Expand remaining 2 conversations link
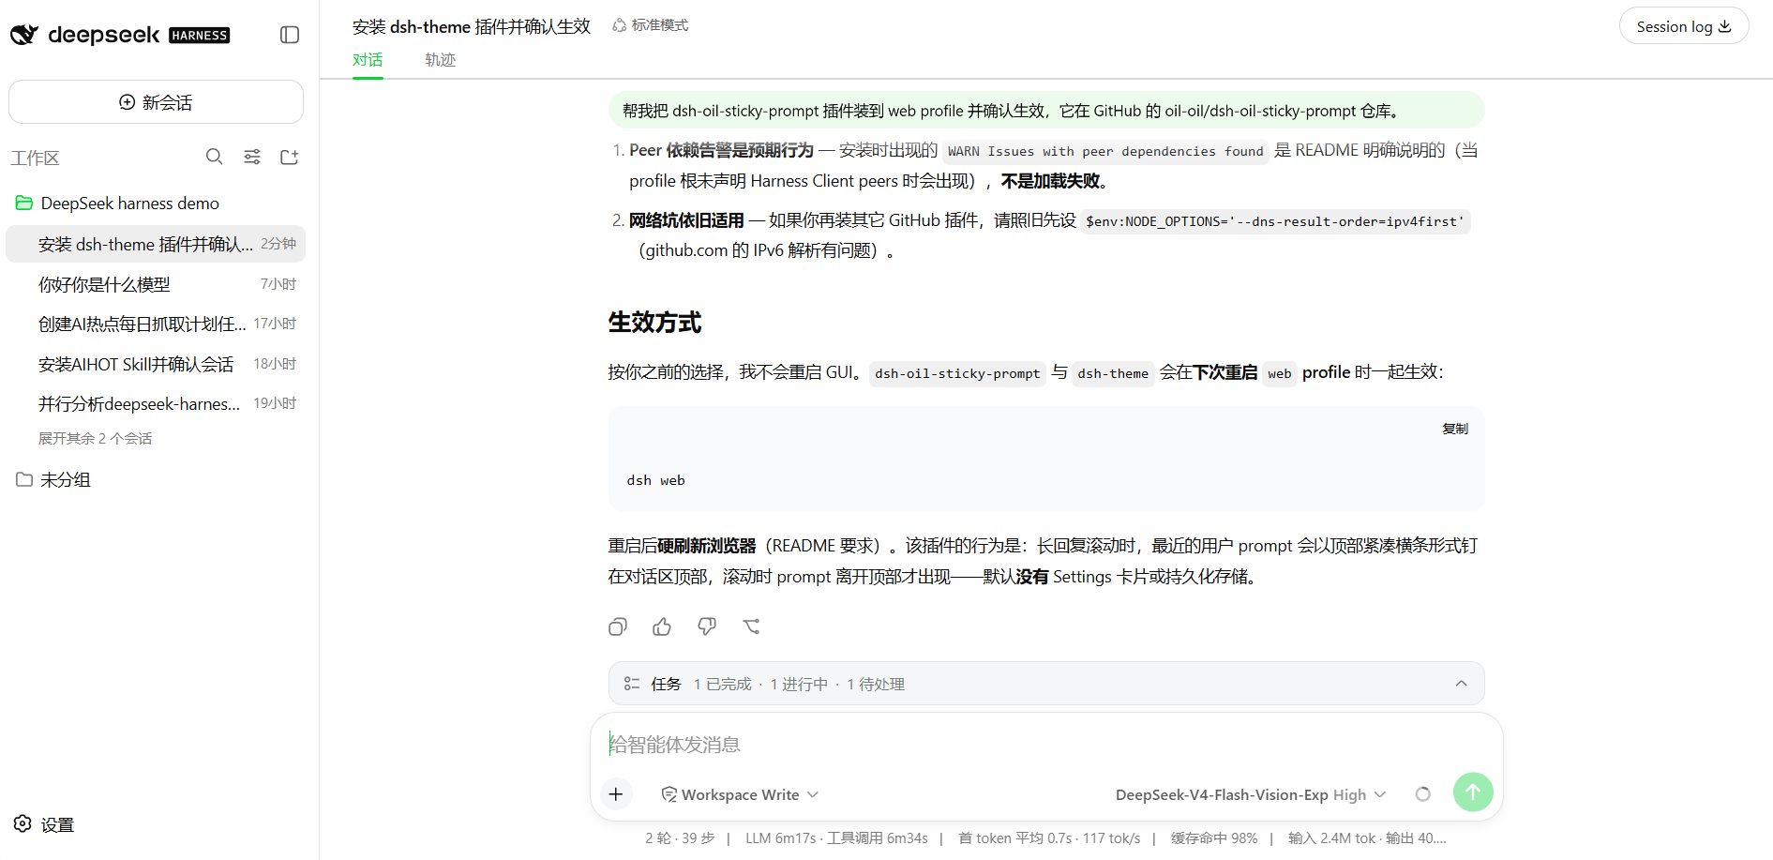This screenshot has width=1773, height=860. (x=95, y=438)
